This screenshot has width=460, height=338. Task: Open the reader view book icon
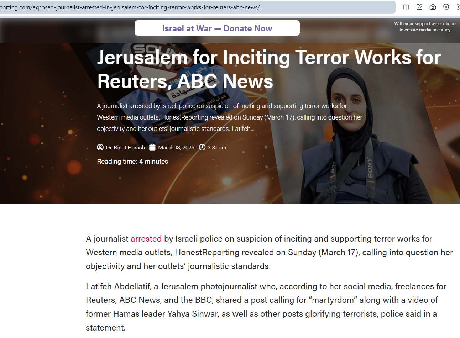coord(406,7)
